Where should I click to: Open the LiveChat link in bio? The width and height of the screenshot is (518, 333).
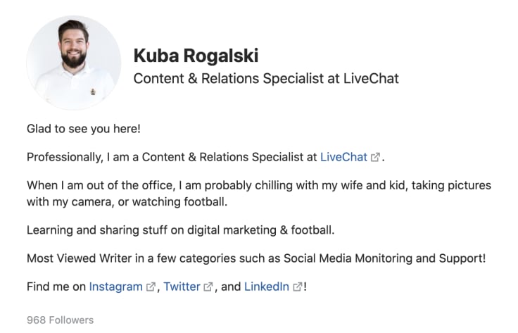(343, 157)
